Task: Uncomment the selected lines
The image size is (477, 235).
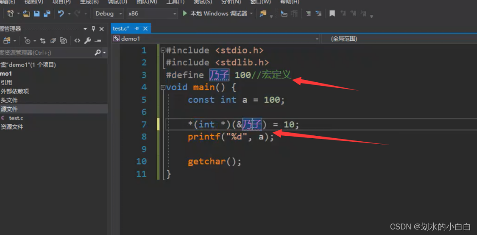Action: (318, 14)
